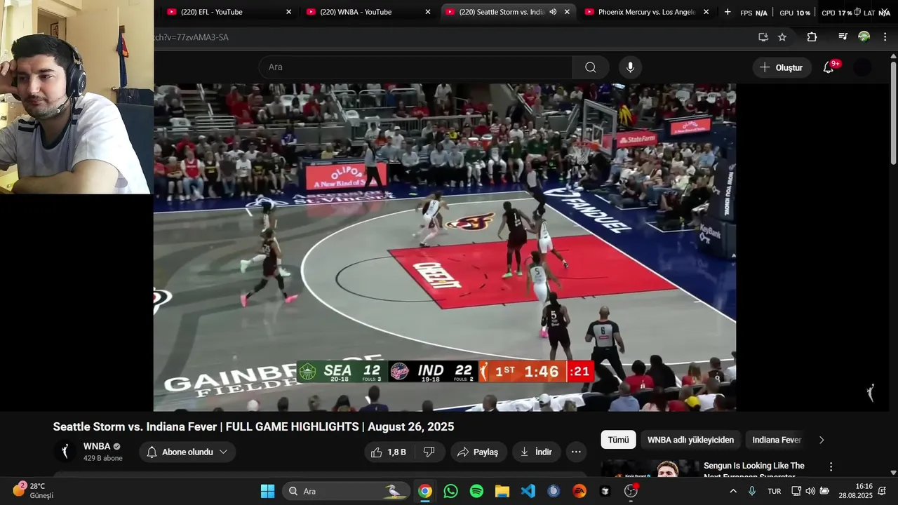Click the overlay layout icon beside CPU
This screenshot has width=898, height=505.
click(x=858, y=12)
